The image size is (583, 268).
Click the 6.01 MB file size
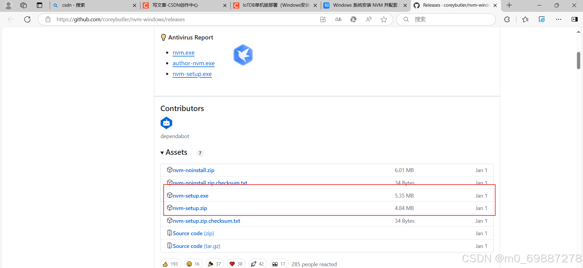(x=404, y=170)
